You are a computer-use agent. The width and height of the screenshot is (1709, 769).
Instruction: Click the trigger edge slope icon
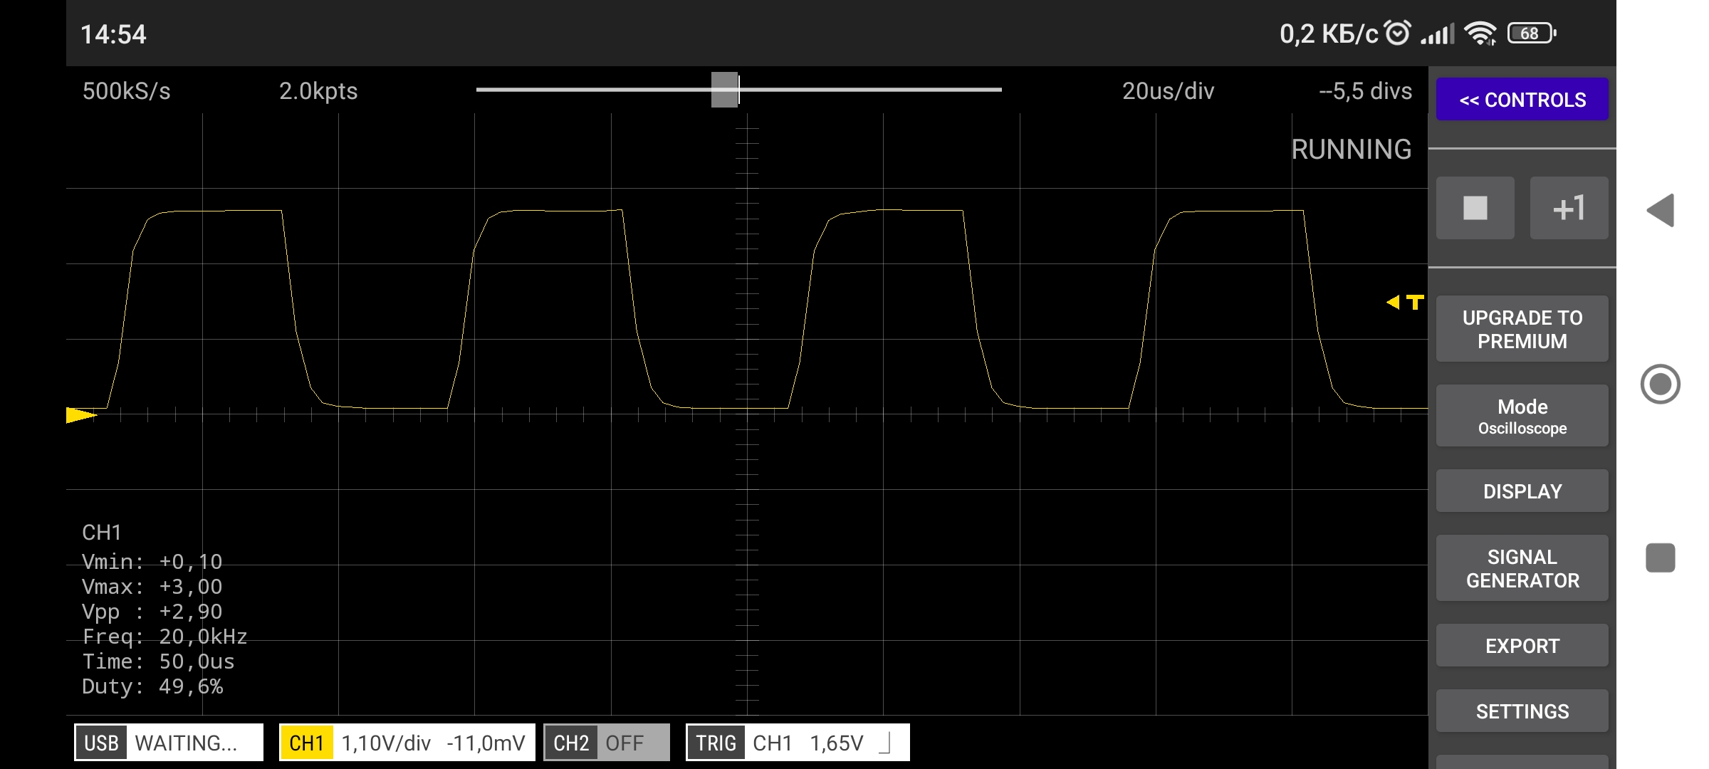coord(885,743)
